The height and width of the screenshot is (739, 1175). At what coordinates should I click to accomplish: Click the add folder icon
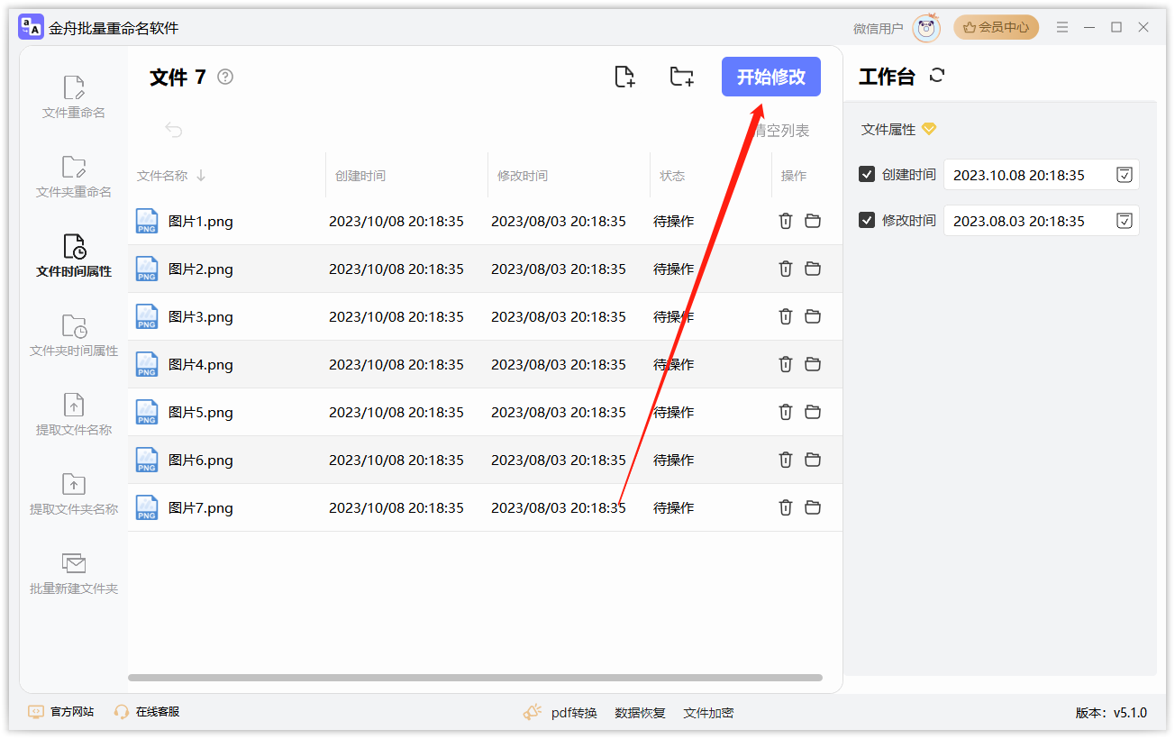681,77
